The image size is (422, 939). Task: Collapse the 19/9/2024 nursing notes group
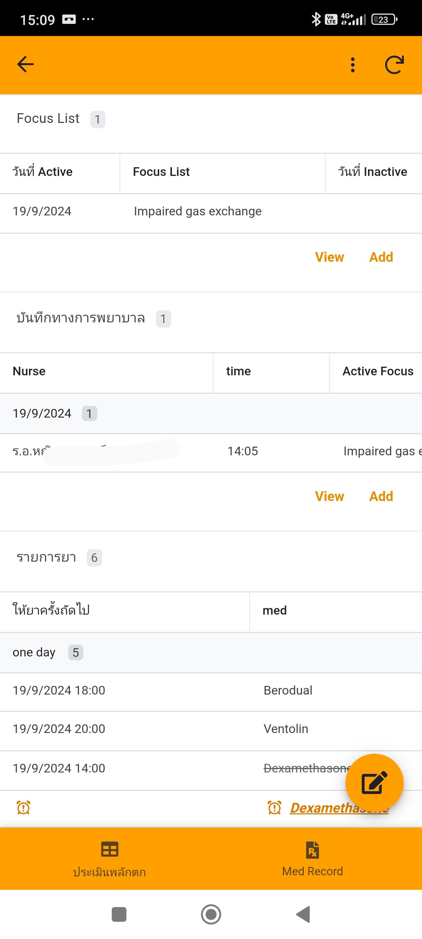42,414
